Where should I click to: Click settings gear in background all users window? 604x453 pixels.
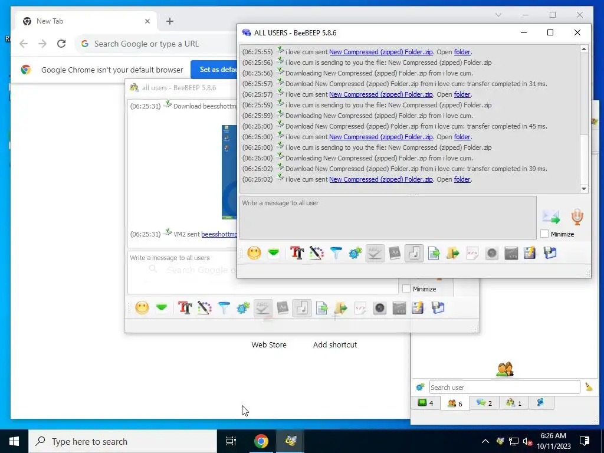pyautogui.click(x=243, y=308)
